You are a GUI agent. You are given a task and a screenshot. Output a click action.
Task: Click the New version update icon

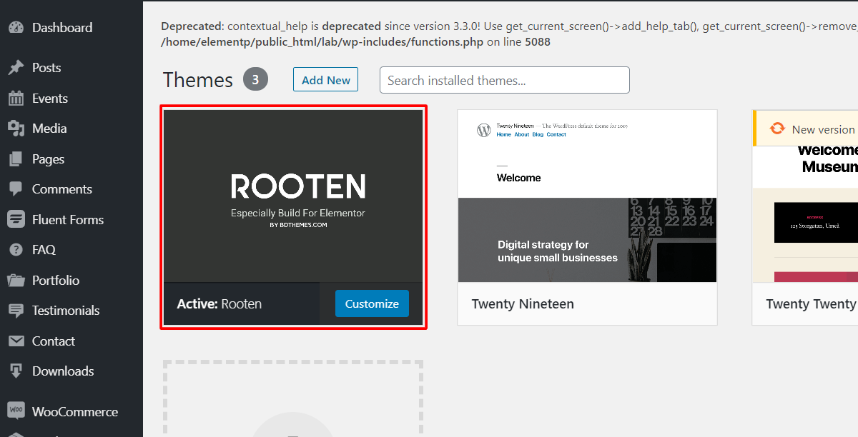(x=776, y=129)
